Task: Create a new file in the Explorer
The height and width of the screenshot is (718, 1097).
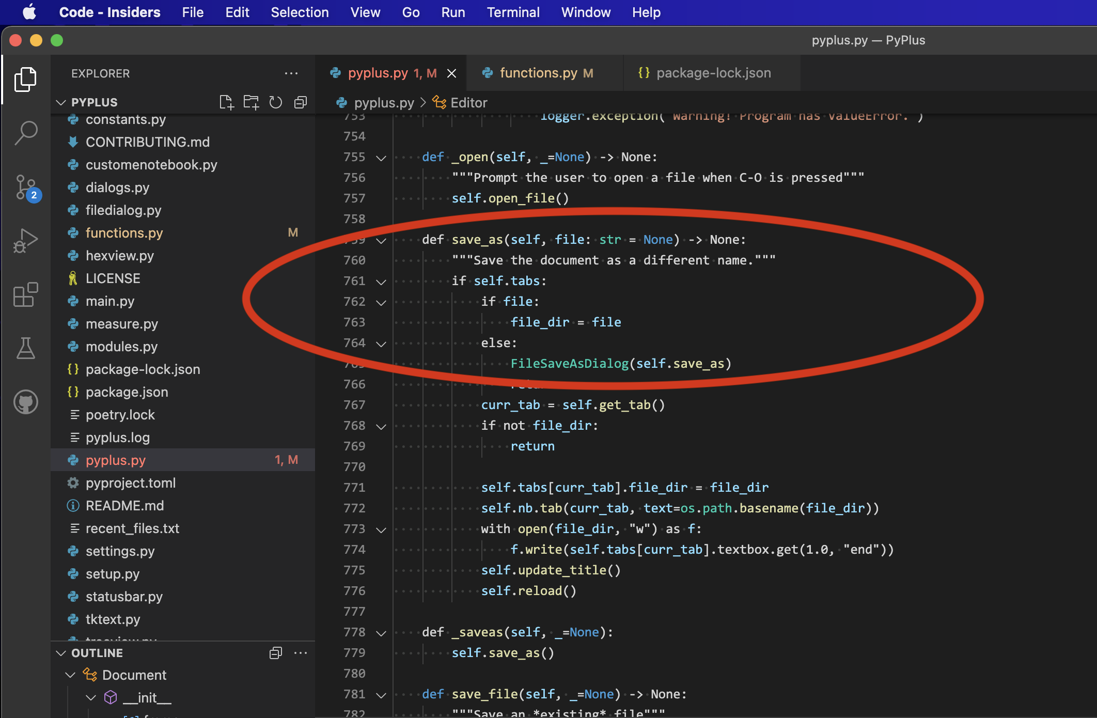Action: click(226, 102)
